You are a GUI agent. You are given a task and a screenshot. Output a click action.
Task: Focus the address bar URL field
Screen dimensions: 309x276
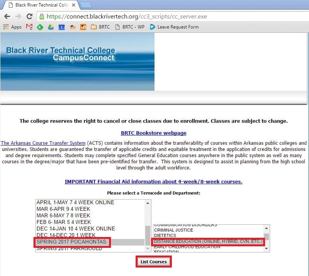point(173,16)
